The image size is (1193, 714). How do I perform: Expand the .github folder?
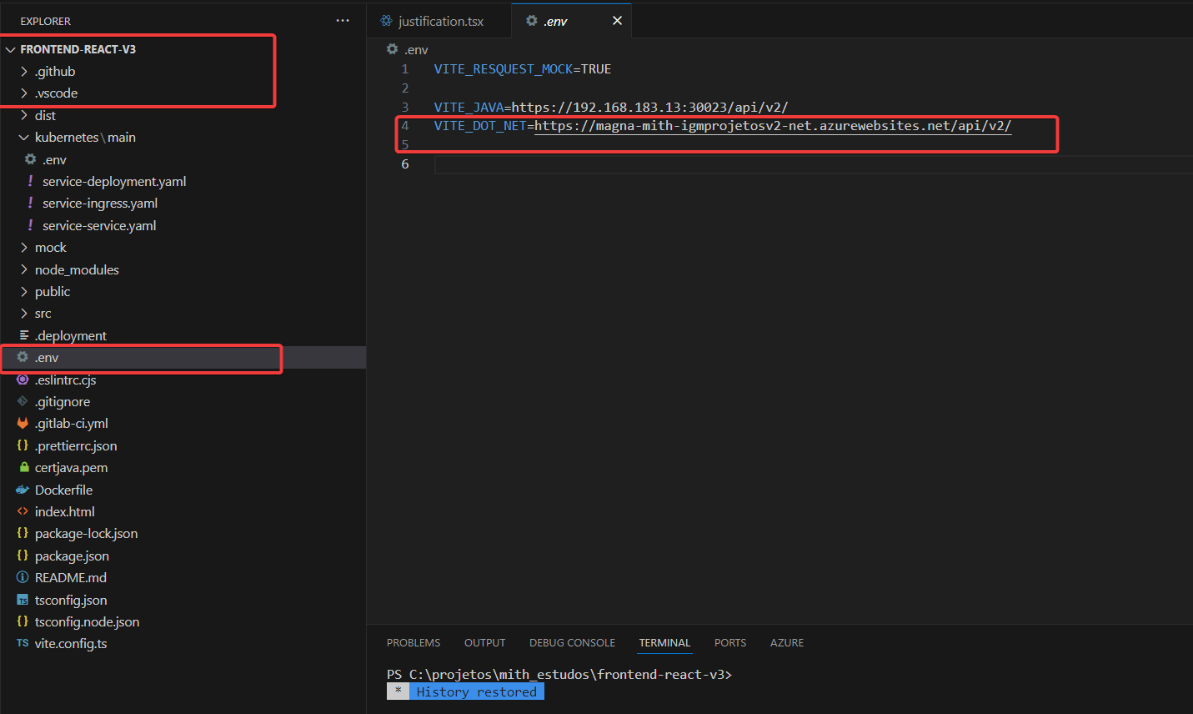pyautogui.click(x=24, y=72)
